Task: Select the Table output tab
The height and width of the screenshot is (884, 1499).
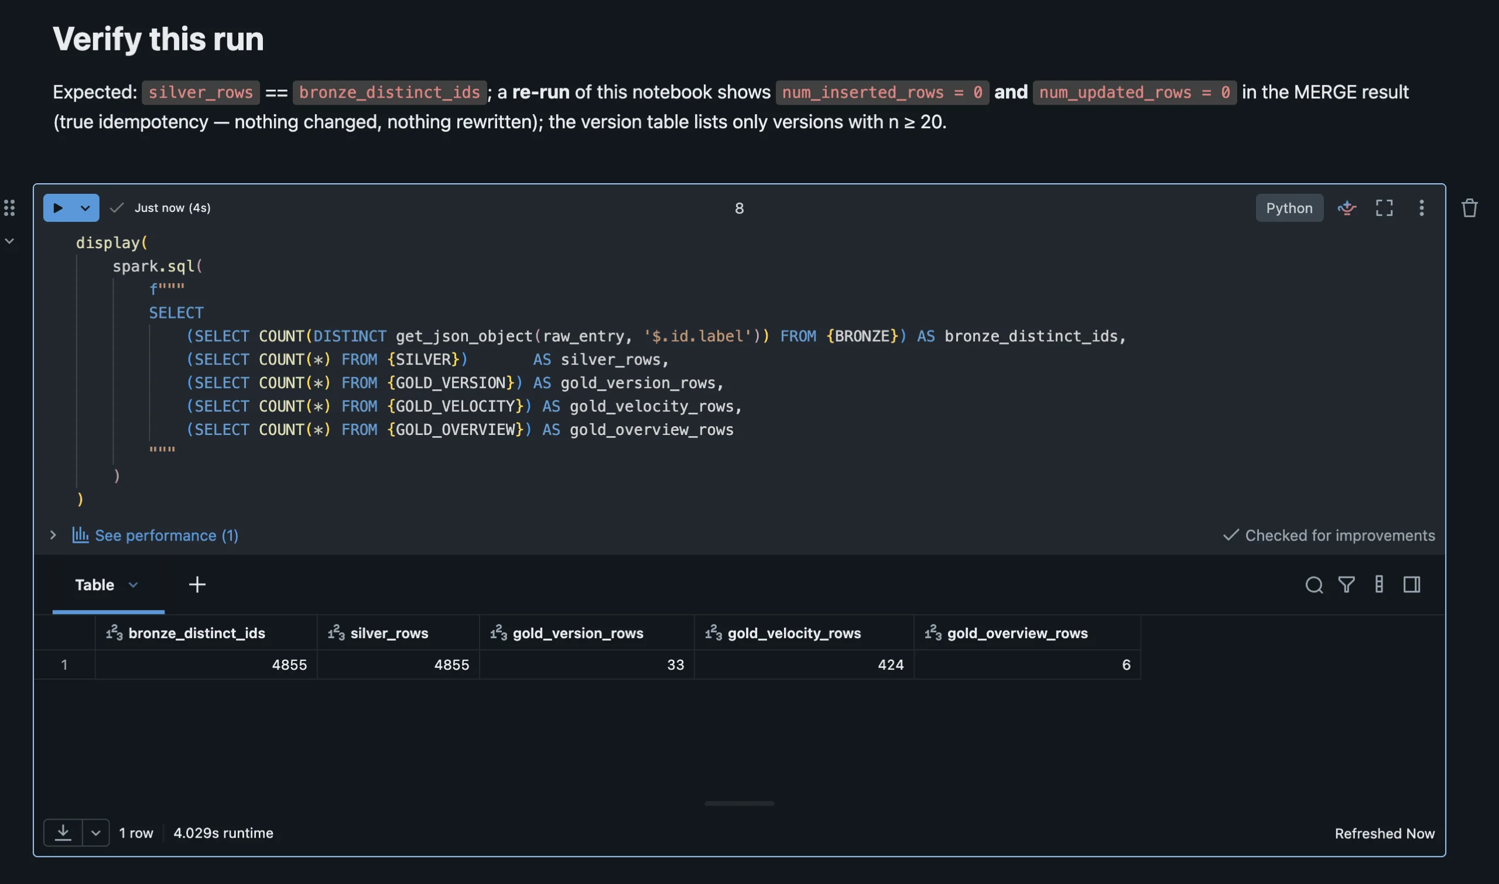Action: (x=94, y=584)
